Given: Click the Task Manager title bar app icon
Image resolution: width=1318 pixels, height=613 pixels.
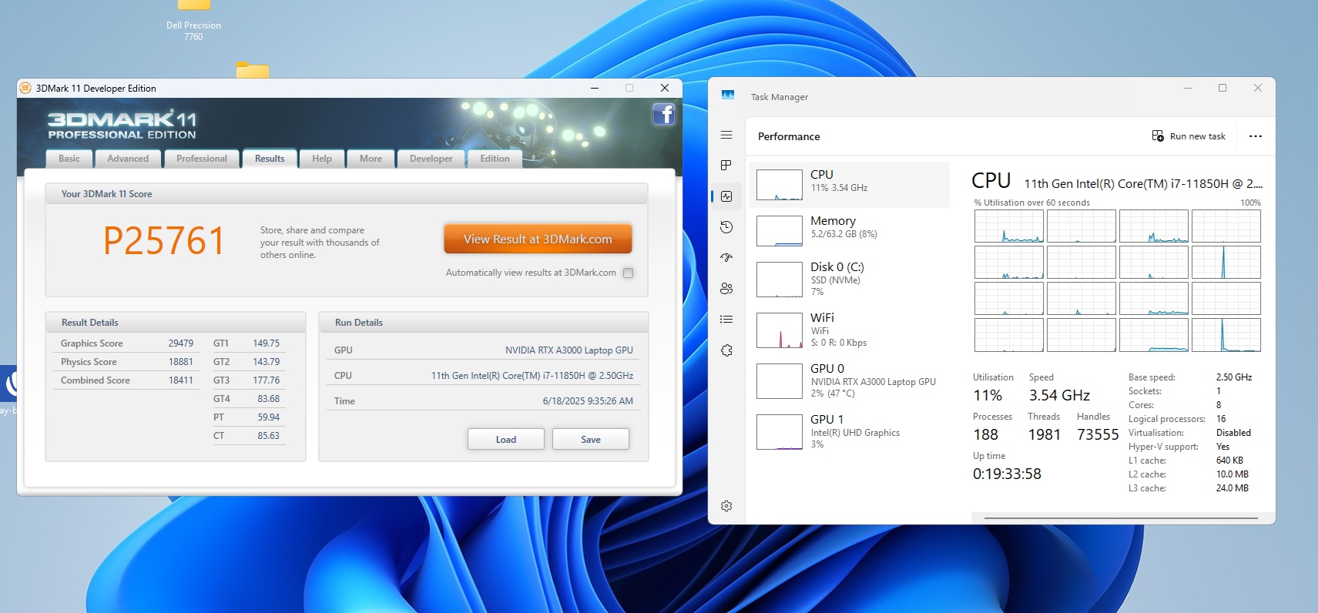Looking at the screenshot, I should [728, 95].
